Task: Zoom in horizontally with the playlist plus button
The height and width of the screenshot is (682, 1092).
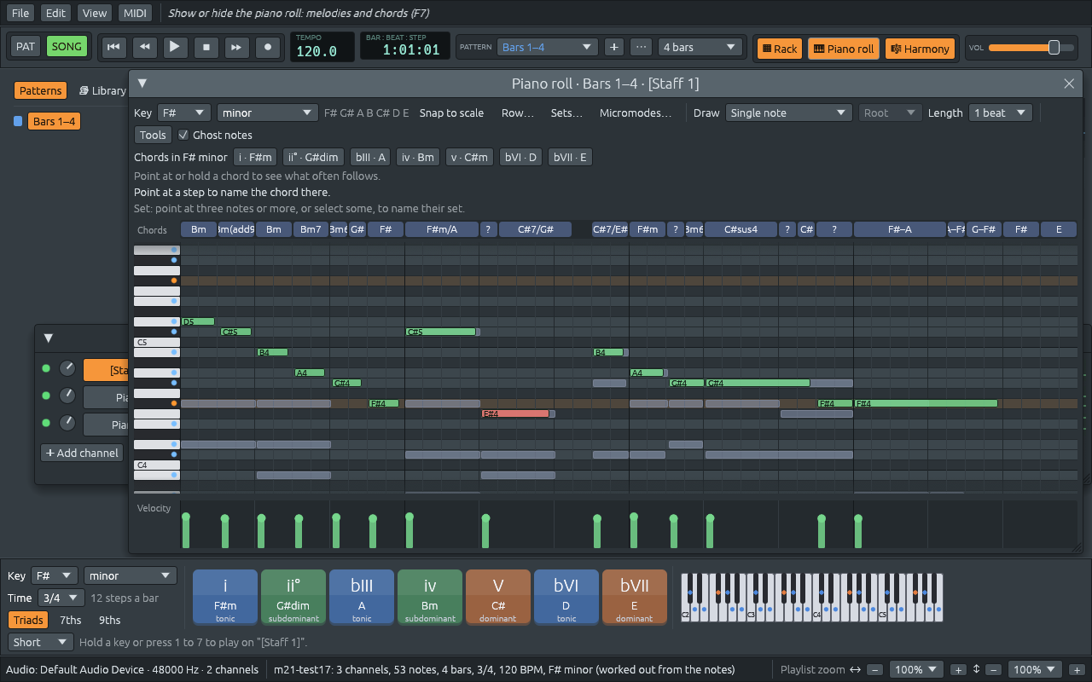Action: coord(958,670)
